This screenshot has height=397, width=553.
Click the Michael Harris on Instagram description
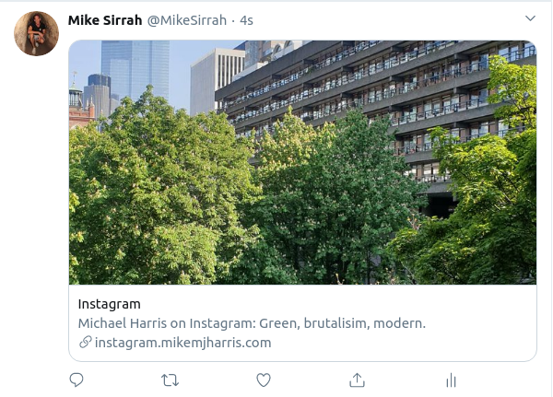(x=252, y=323)
